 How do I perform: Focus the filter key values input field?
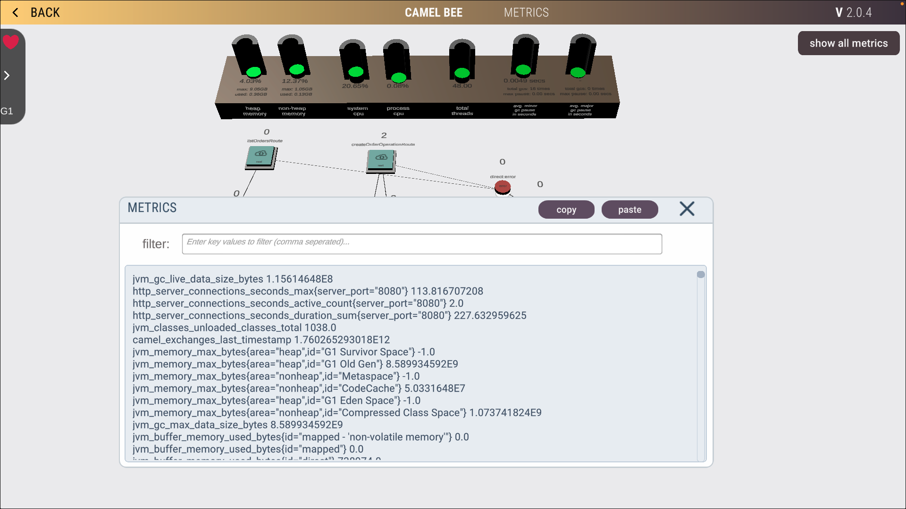[x=422, y=244]
